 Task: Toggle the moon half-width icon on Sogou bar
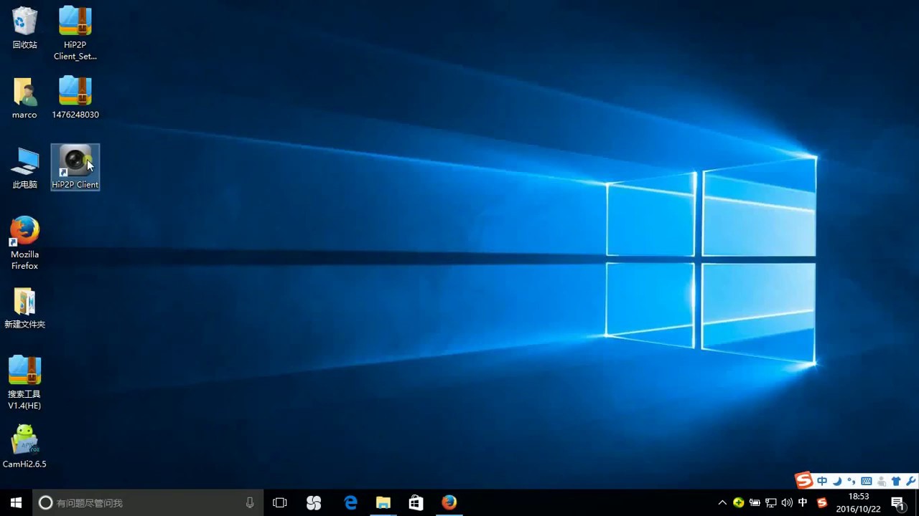(837, 482)
